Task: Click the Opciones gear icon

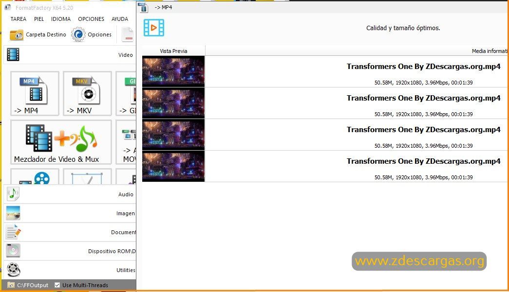Action: (x=78, y=34)
